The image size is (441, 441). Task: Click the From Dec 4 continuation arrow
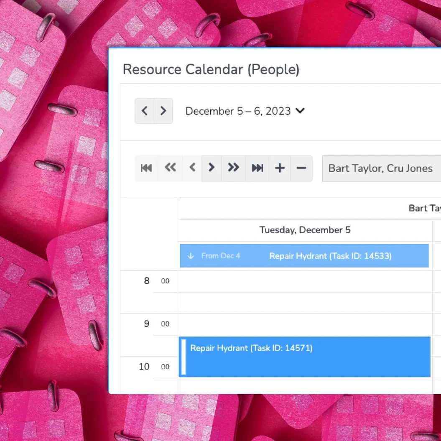click(191, 256)
